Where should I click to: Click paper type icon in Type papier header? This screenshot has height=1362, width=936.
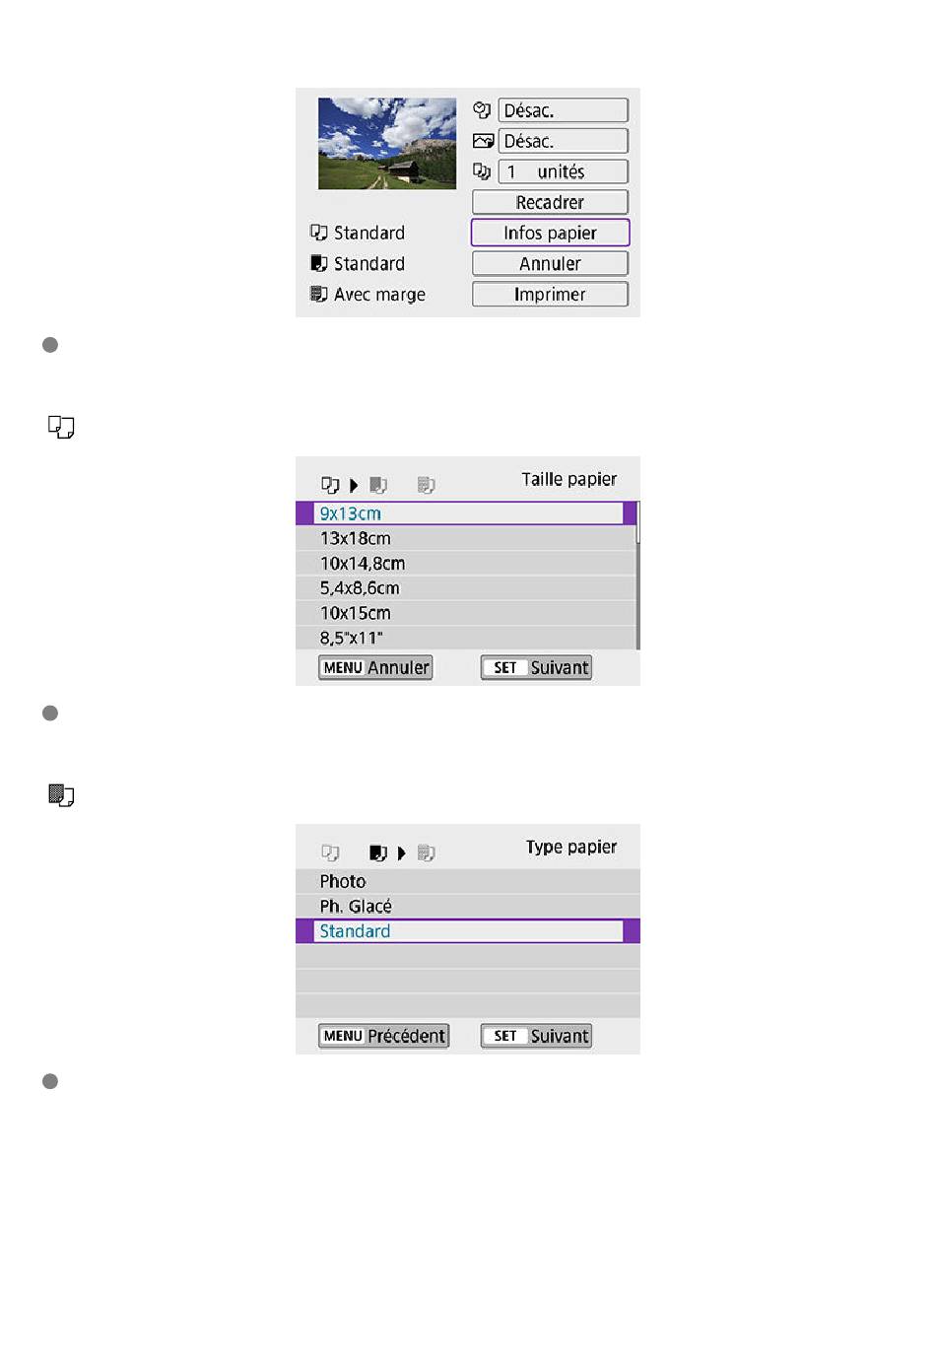point(378,853)
